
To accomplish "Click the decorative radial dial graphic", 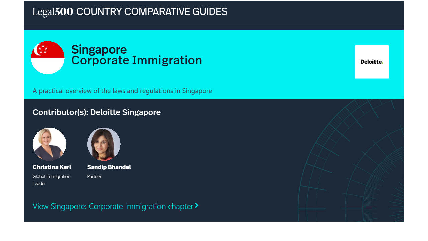I will [x=361, y=174].
